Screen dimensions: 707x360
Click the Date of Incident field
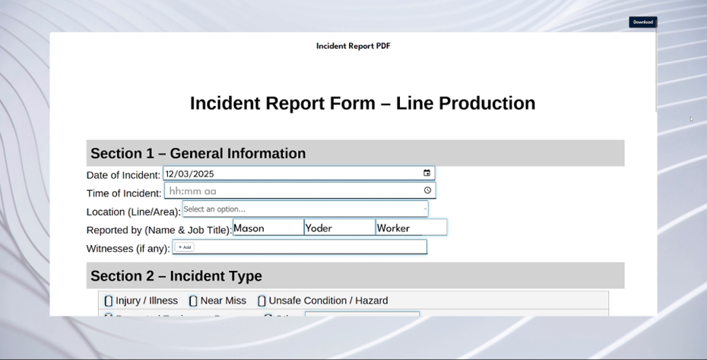tap(289, 174)
